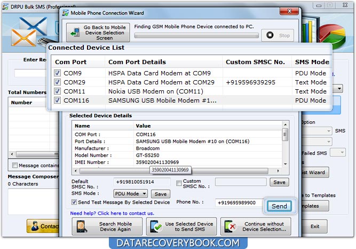This screenshot has width=356, height=249.
Task: Open dropdown below the SMS option combo
Action: tap(317, 142)
